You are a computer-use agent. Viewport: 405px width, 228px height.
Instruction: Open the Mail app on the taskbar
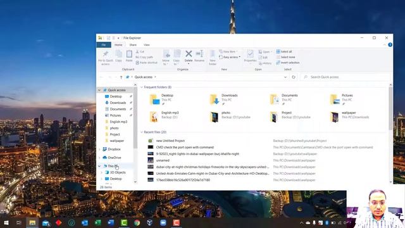pyautogui.click(x=46, y=222)
